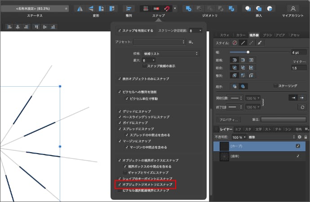
Task: Click the magnet snapping icon in toolbar
Action: (x=168, y=8)
